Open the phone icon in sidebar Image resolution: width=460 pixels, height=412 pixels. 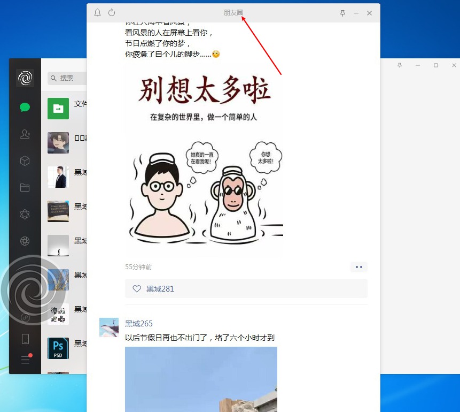click(x=25, y=339)
